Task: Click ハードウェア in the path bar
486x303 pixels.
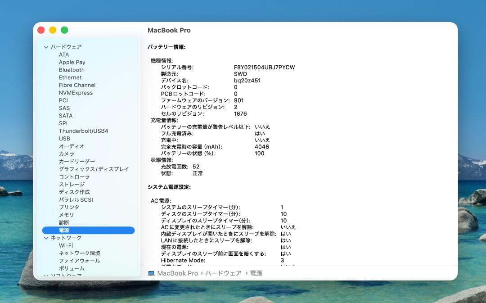Action: 223,273
